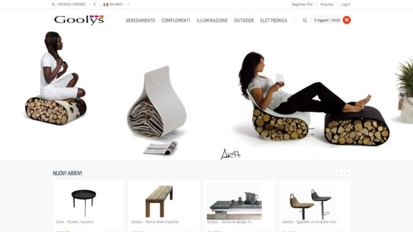Click the Registrati Ora link
Image resolution: width=413 pixels, height=232 pixels.
[x=302, y=5]
